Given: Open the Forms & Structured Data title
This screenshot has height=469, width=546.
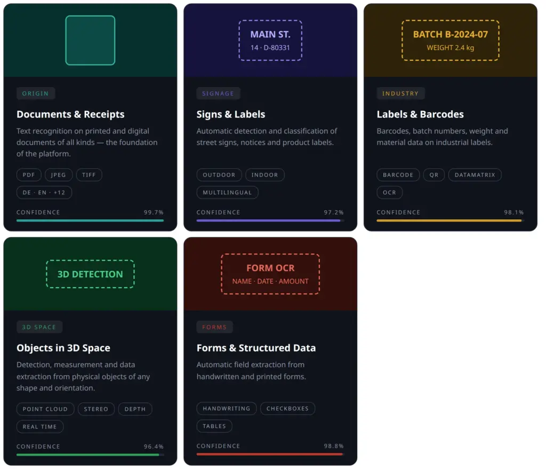Looking at the screenshot, I should (256, 348).
